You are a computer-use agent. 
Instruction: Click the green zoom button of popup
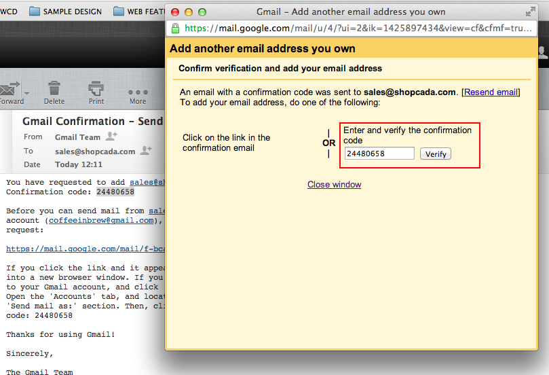[x=202, y=12]
